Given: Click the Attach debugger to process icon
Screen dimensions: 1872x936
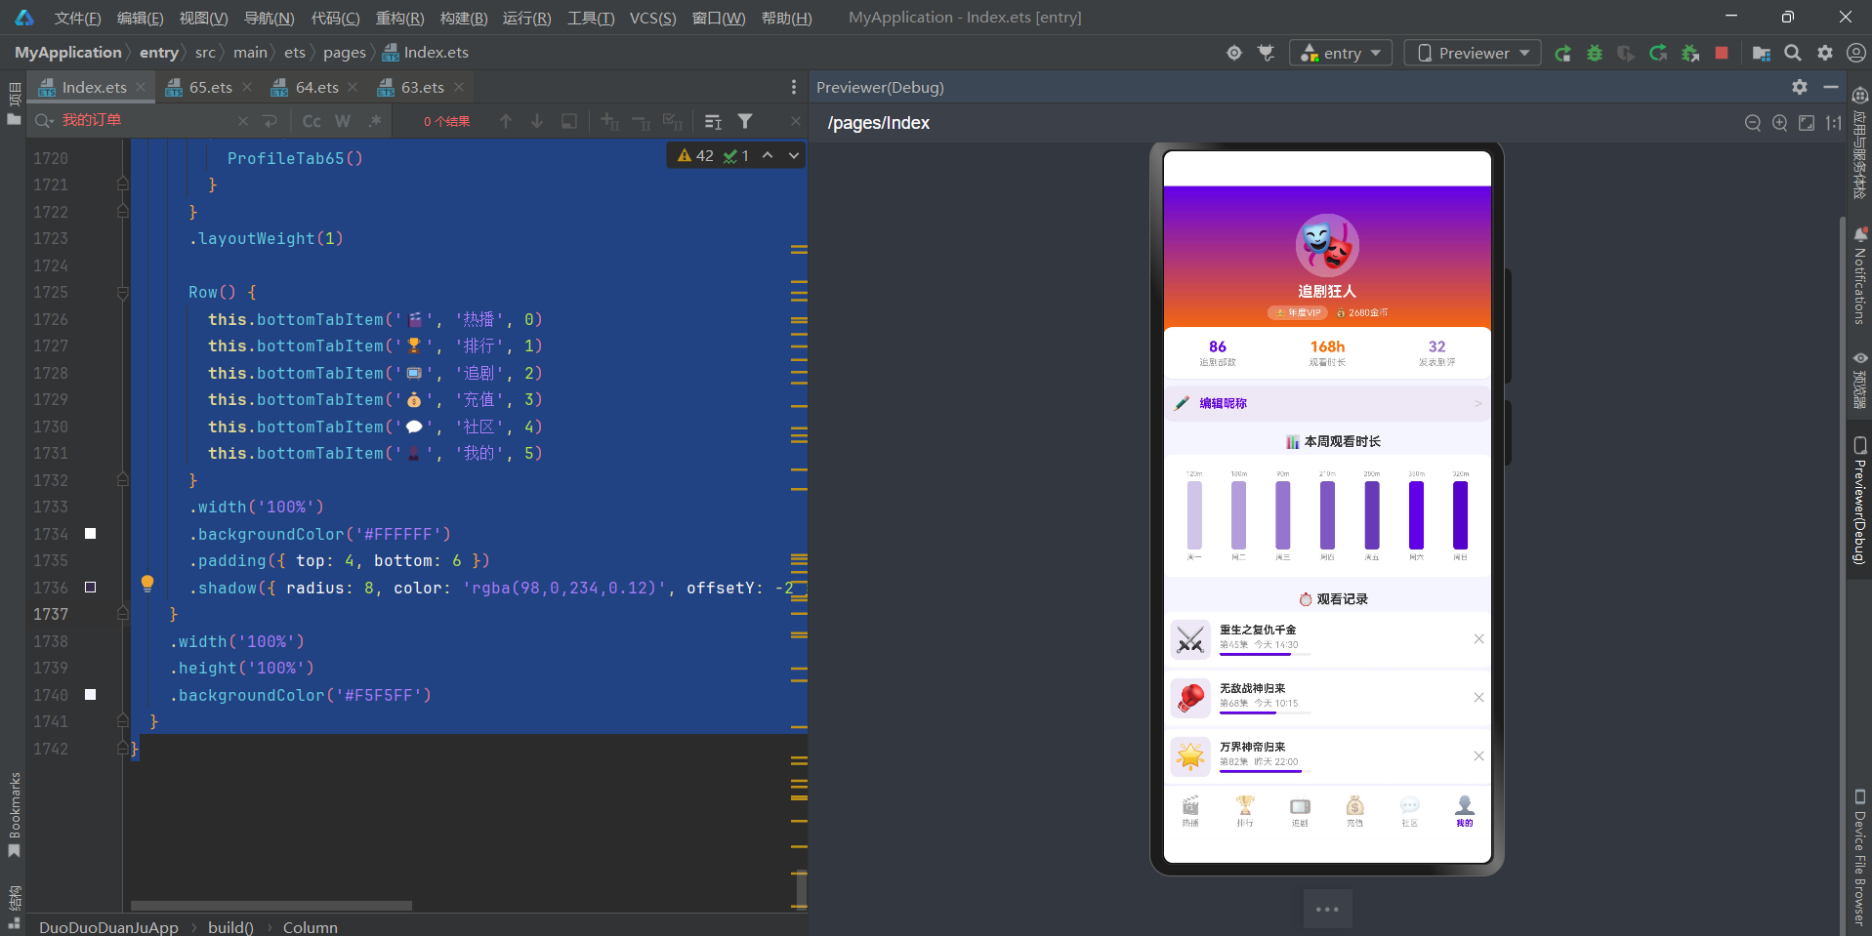Looking at the screenshot, I should pos(1690,53).
